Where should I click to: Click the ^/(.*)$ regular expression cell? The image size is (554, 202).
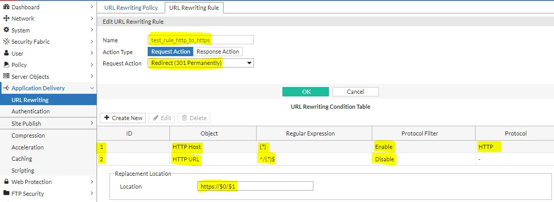[314, 159]
